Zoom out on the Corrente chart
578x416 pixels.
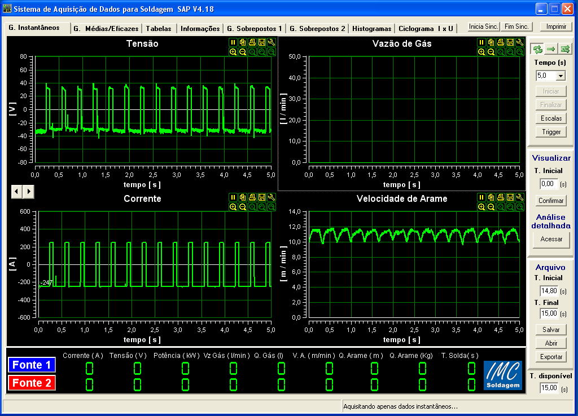243,207
